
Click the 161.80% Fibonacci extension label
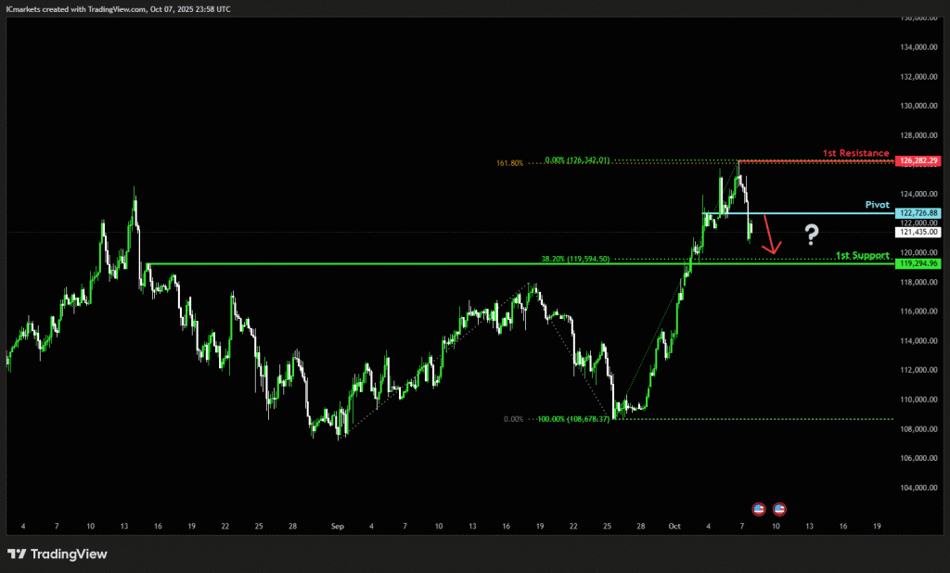tap(510, 163)
